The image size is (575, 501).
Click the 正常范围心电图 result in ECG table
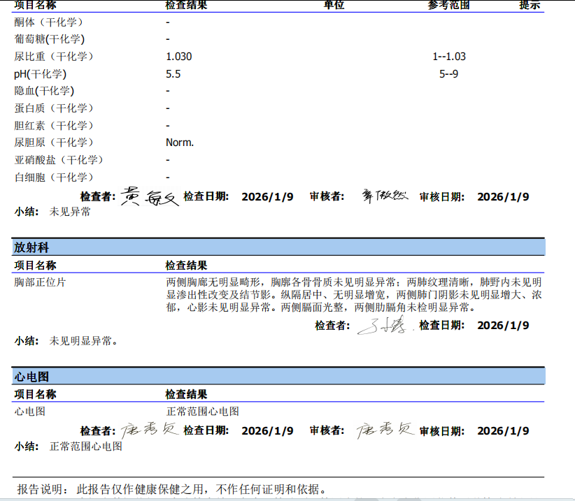pyautogui.click(x=202, y=412)
